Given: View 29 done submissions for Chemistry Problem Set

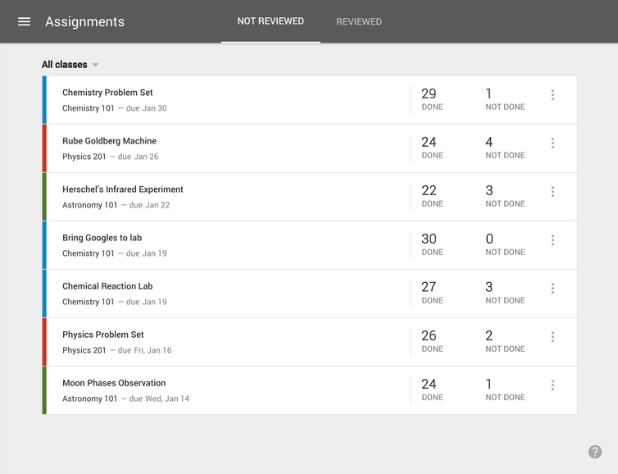Looking at the screenshot, I should [431, 99].
